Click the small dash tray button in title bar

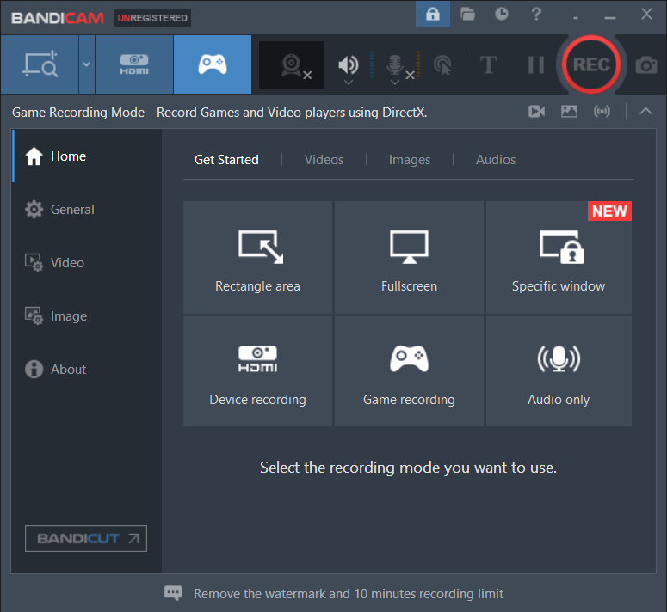[576, 18]
